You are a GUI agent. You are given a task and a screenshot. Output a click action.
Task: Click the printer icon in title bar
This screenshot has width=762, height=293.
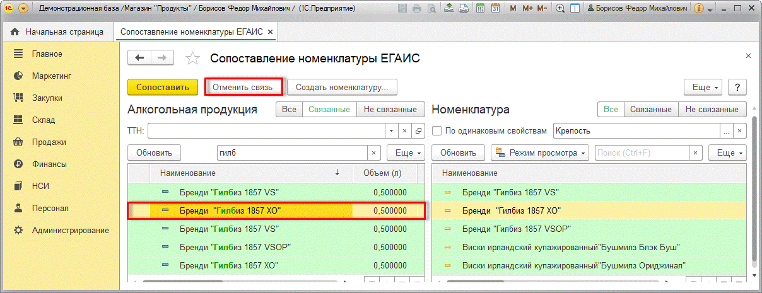coord(417,9)
